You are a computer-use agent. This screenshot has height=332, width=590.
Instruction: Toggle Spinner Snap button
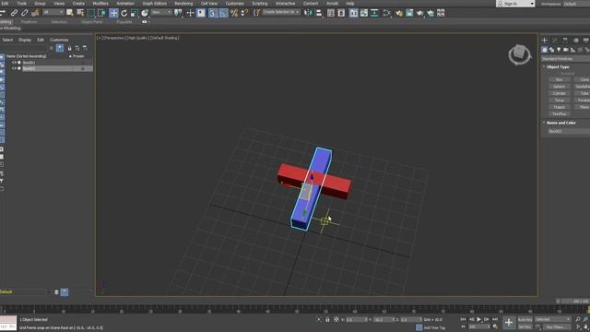point(244,13)
